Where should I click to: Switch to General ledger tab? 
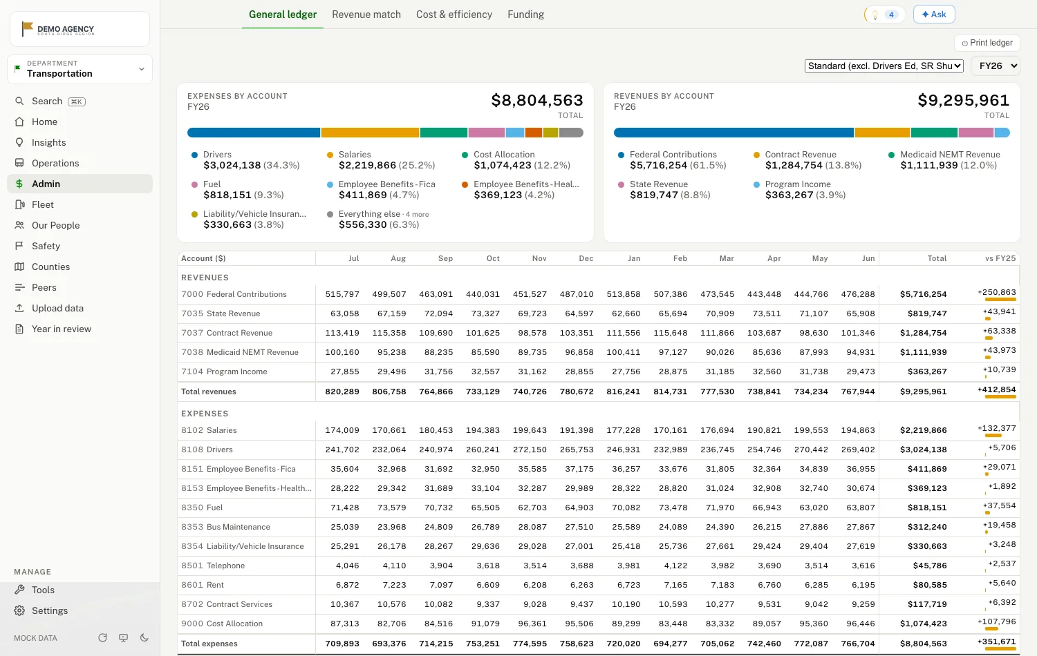[x=283, y=15]
